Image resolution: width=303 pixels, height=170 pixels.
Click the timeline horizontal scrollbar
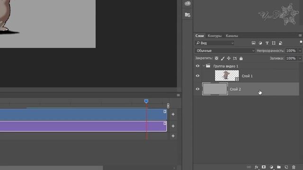pos(51,168)
